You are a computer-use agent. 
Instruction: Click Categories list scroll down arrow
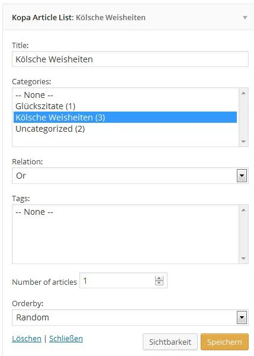pos(243,141)
